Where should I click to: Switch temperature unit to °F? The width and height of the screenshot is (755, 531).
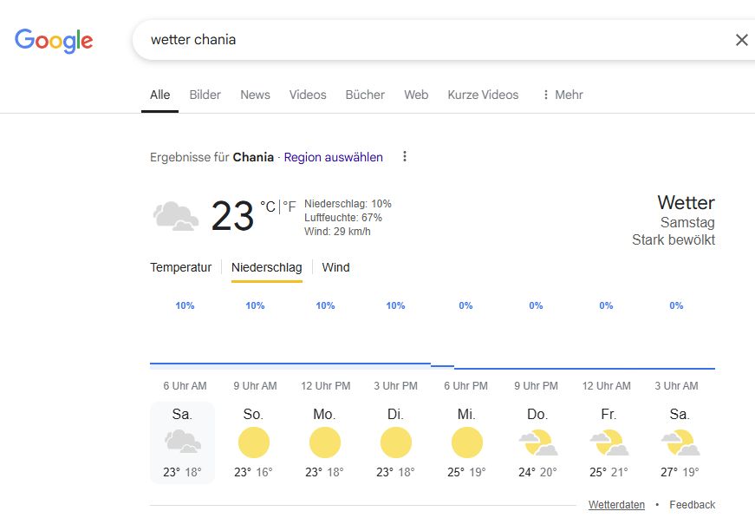pyautogui.click(x=289, y=206)
